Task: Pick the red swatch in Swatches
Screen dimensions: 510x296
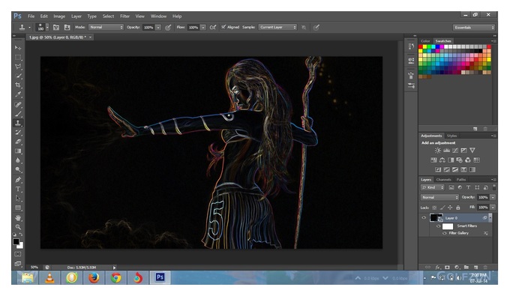Action: pos(421,46)
